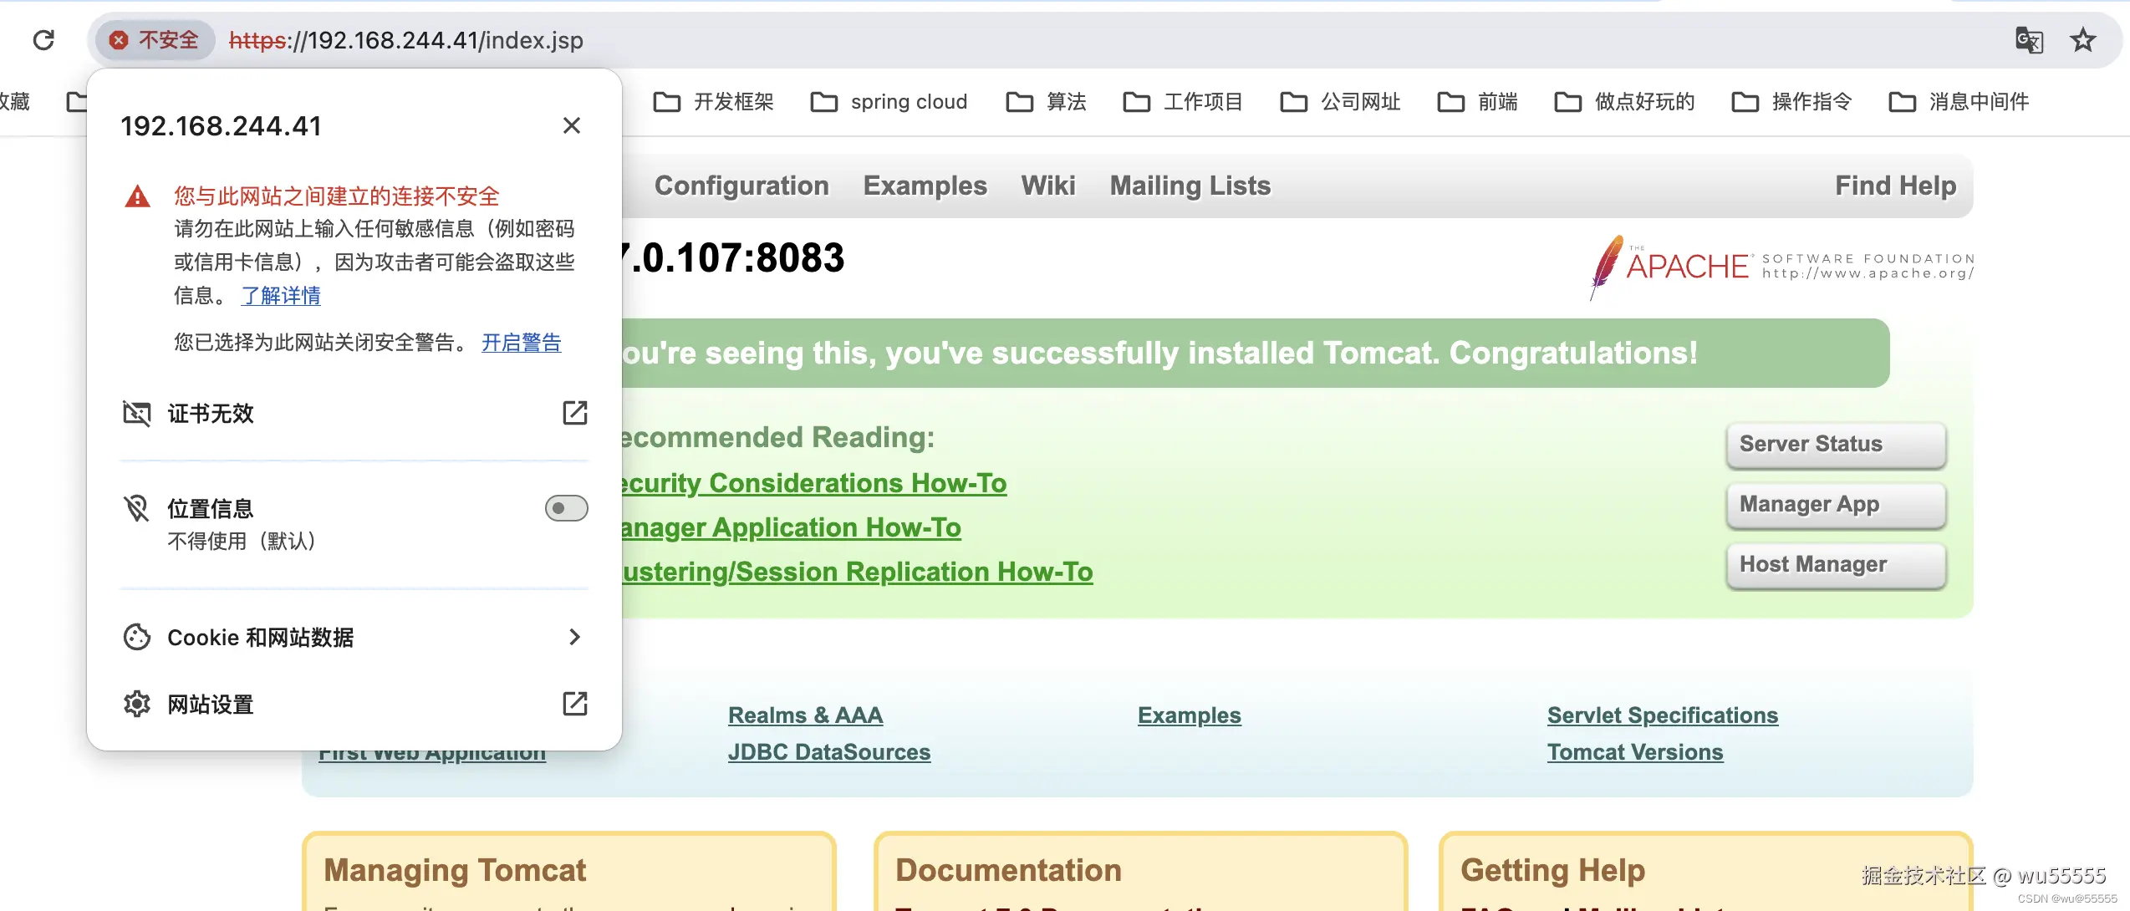Viewport: 2130px width, 911px height.
Task: Click the 开启警告 link
Action: pyautogui.click(x=521, y=343)
